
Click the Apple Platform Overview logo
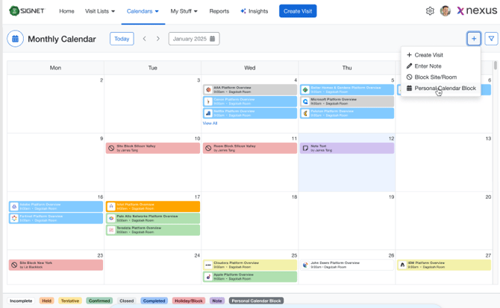pos(208,277)
